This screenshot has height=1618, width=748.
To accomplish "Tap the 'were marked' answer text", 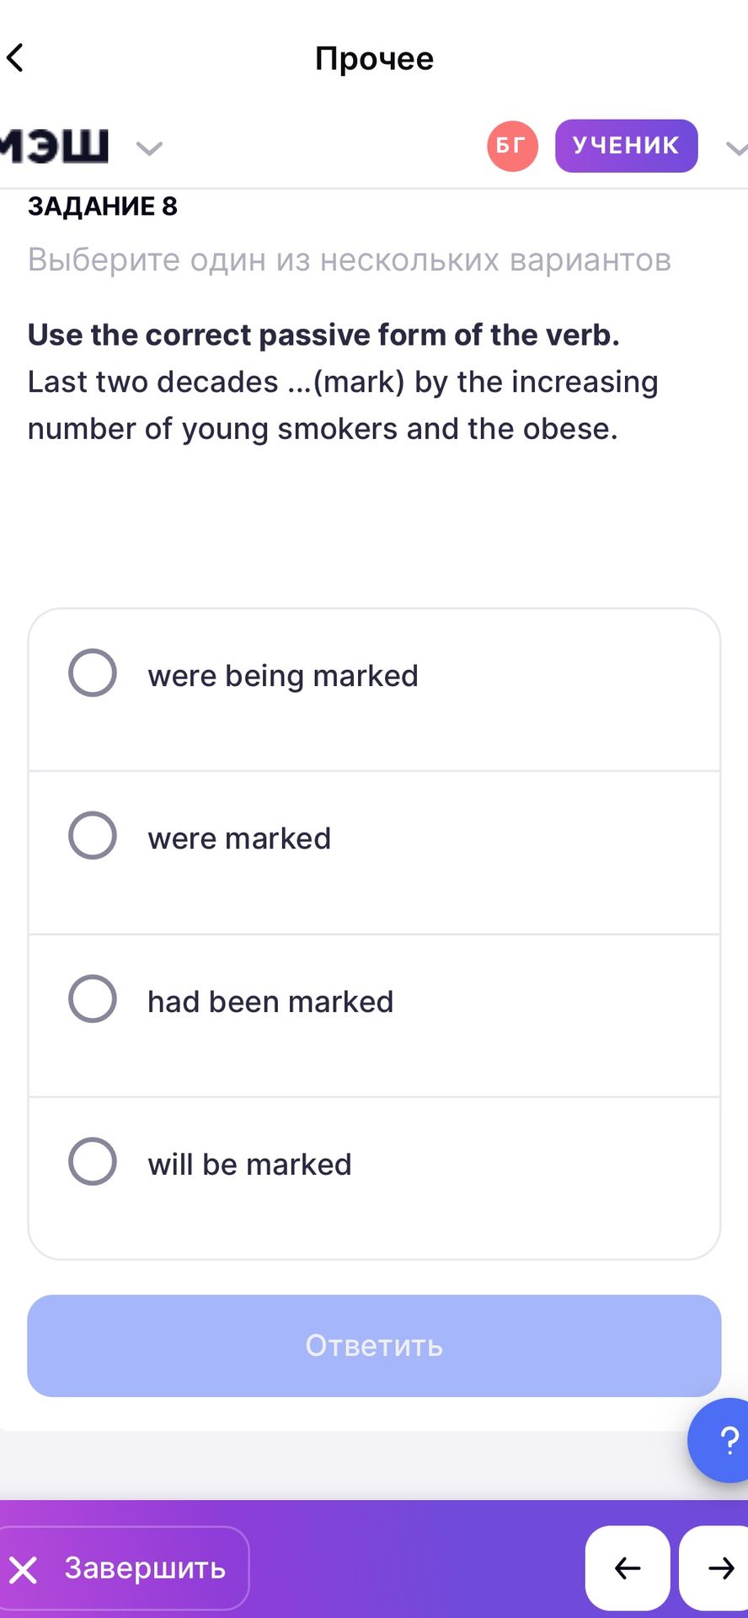I will [x=239, y=838].
